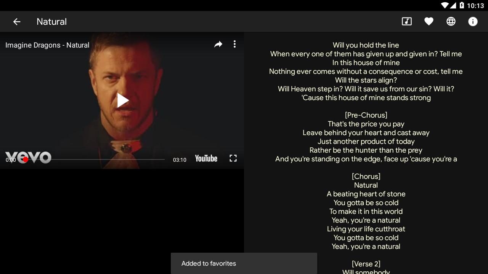The width and height of the screenshot is (488, 274).
Task: Click the 03:10 video duration label
Action: 180,160
